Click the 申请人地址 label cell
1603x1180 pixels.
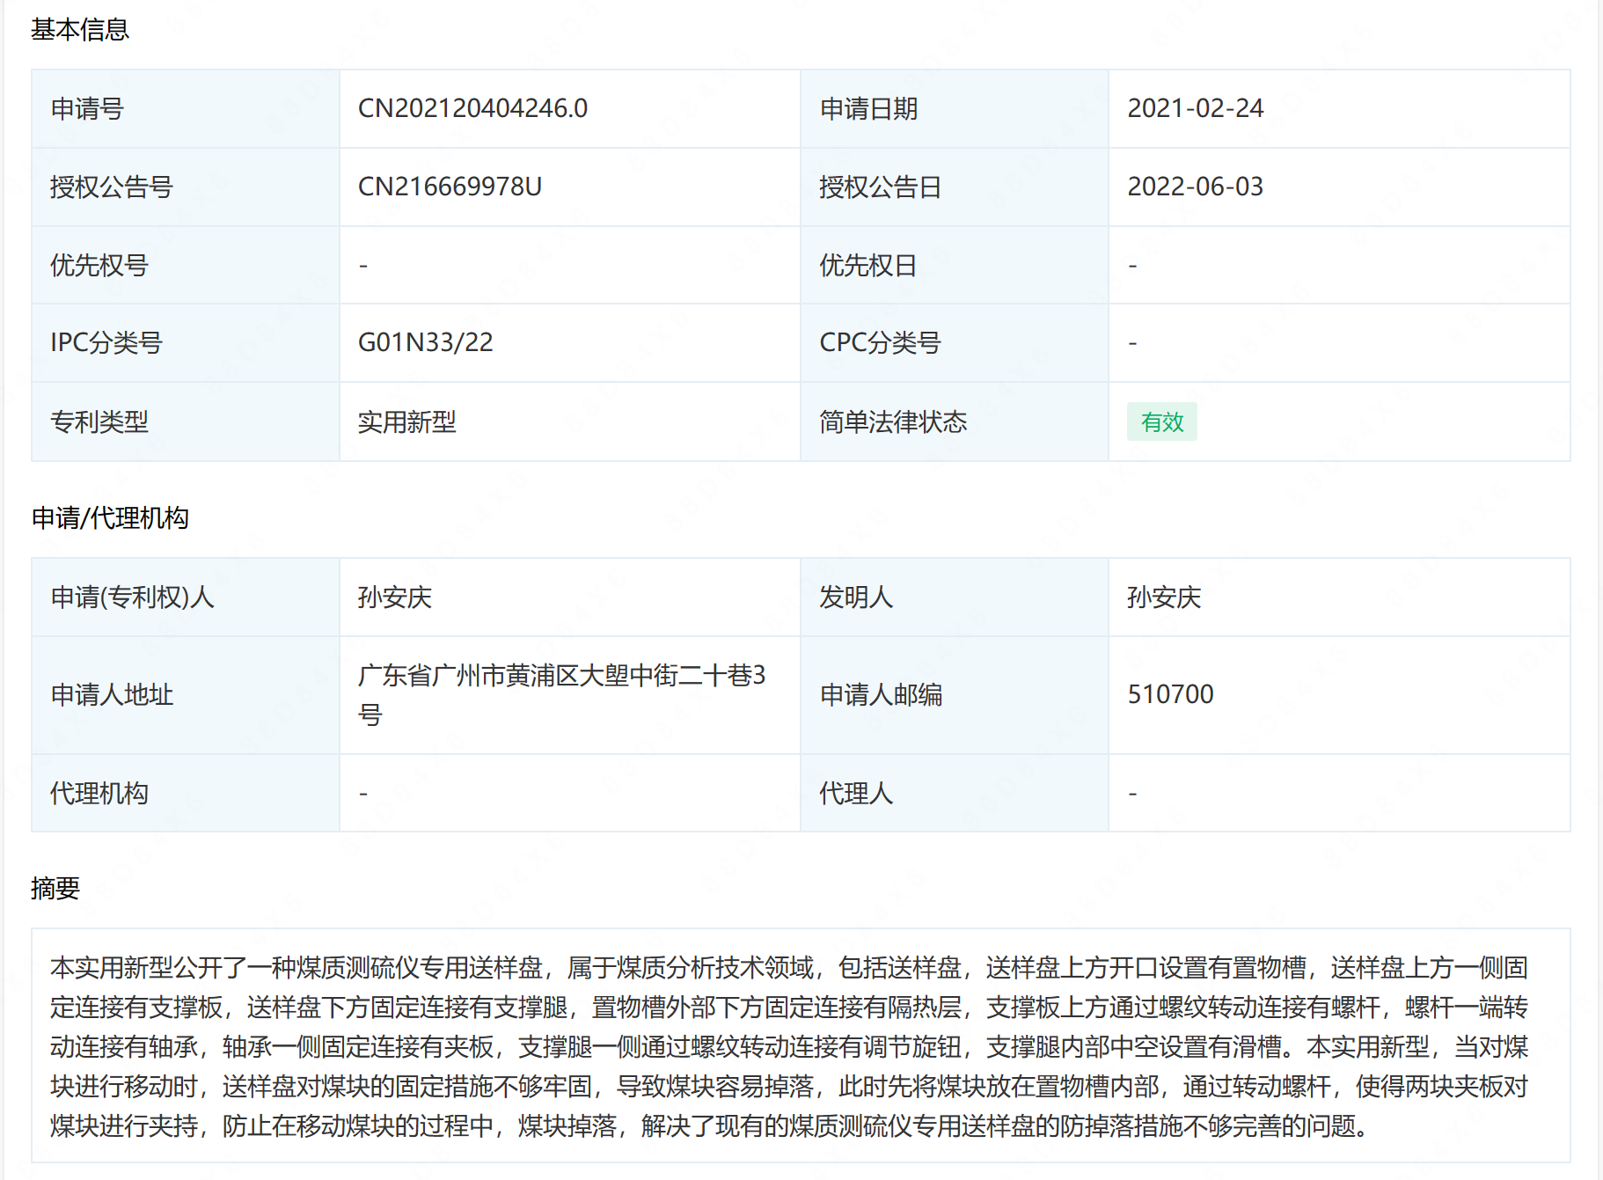coord(186,695)
